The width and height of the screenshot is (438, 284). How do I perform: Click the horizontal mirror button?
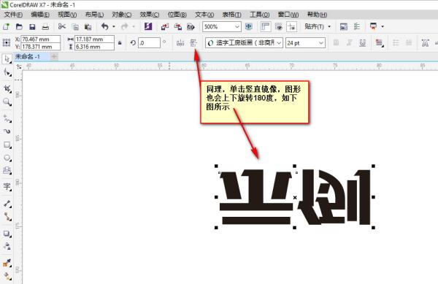(180, 43)
